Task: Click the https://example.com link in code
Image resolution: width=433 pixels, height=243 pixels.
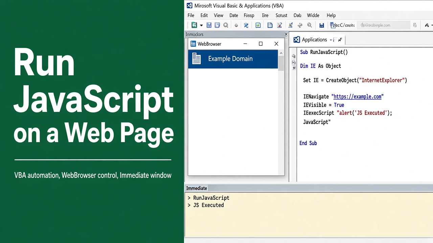Action: [x=358, y=97]
